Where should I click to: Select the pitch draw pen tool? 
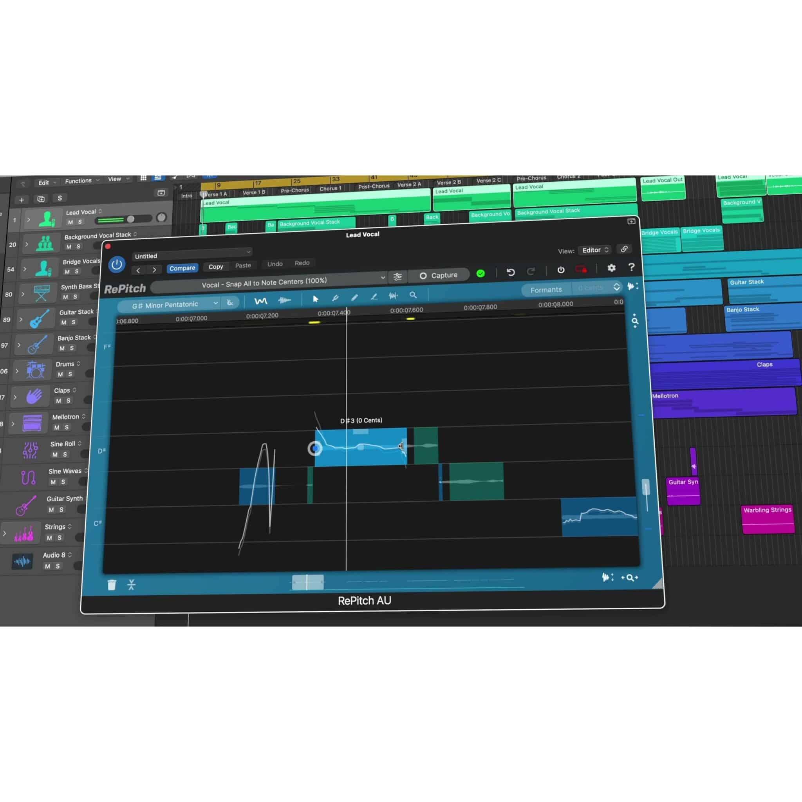336,298
